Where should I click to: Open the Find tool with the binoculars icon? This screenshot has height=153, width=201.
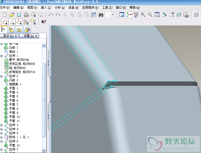[101, 15]
